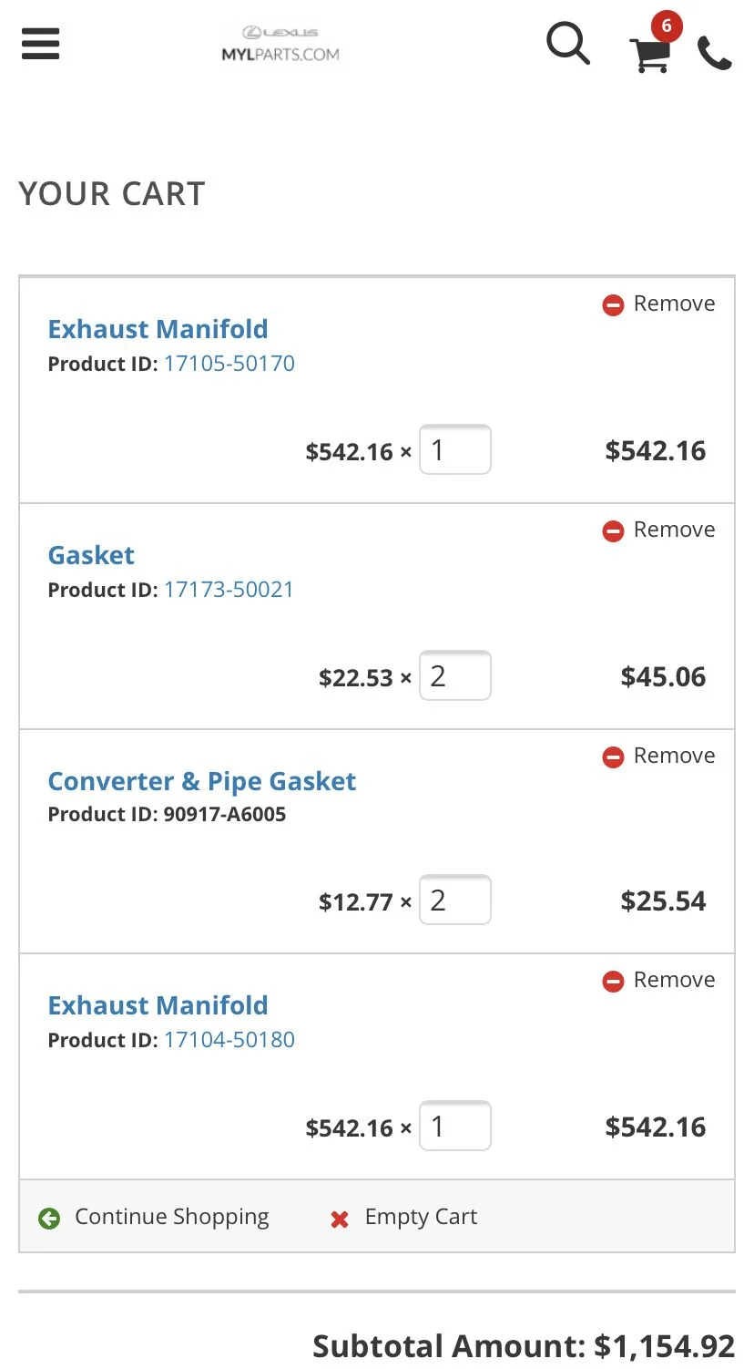Focus quantity field for Exhaust Manifold 17105-50170
This screenshot has height=1369, width=754.
[455, 449]
